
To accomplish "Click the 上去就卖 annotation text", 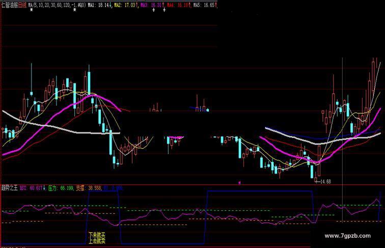I will (x=97, y=241).
